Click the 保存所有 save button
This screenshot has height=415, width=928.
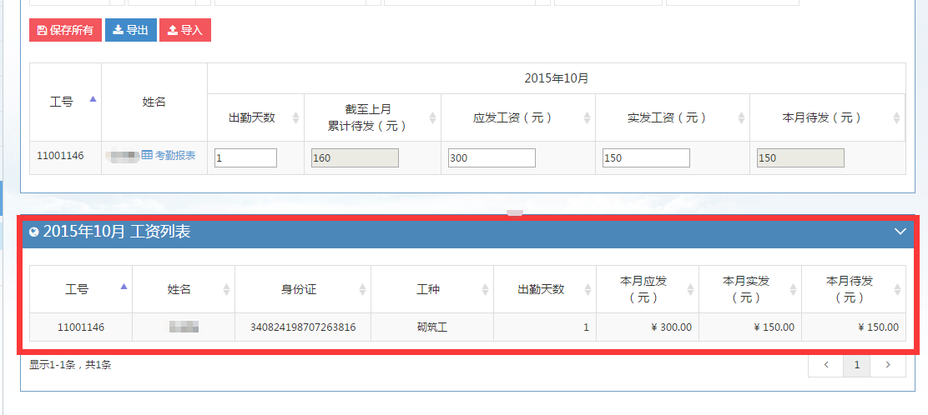65,30
